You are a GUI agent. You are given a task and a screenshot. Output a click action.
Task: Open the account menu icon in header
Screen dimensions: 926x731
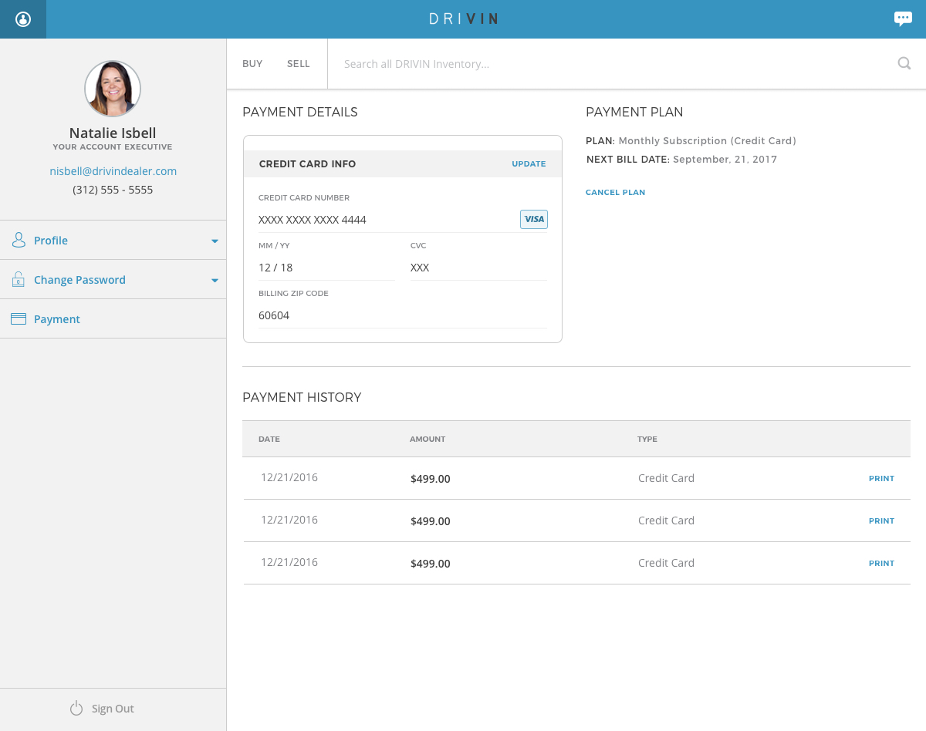pos(23,19)
